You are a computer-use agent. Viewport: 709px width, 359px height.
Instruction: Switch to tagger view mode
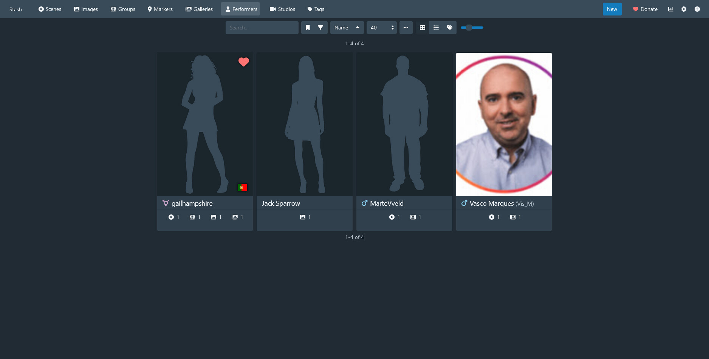pos(450,28)
